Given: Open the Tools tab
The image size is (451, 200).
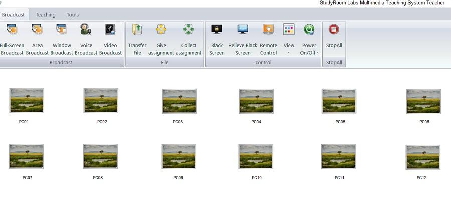Looking at the screenshot, I should (73, 15).
